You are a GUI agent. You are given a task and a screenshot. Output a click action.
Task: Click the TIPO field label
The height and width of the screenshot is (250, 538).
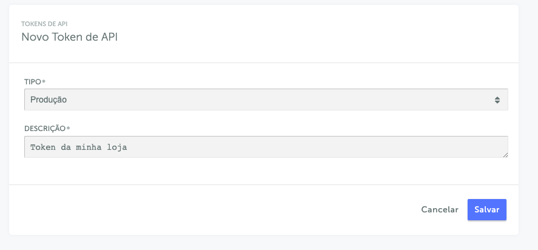click(x=32, y=81)
